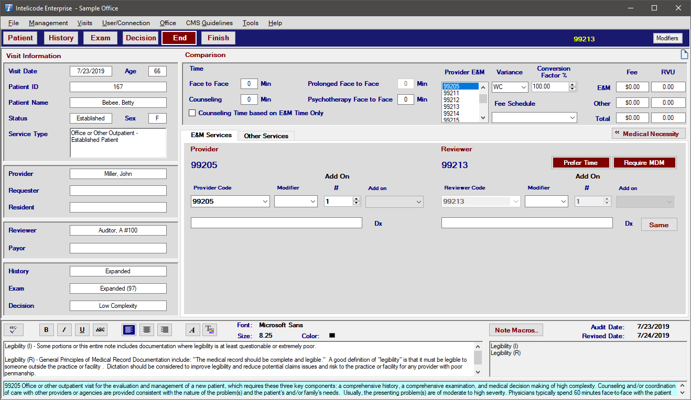The width and height of the screenshot is (691, 400).
Task: Click the black font color swatch
Action: (x=332, y=336)
